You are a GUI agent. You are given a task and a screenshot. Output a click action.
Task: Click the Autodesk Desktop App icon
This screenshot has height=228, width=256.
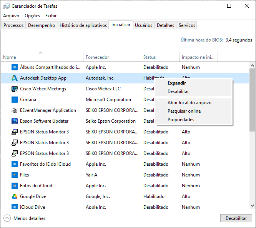click(x=15, y=78)
